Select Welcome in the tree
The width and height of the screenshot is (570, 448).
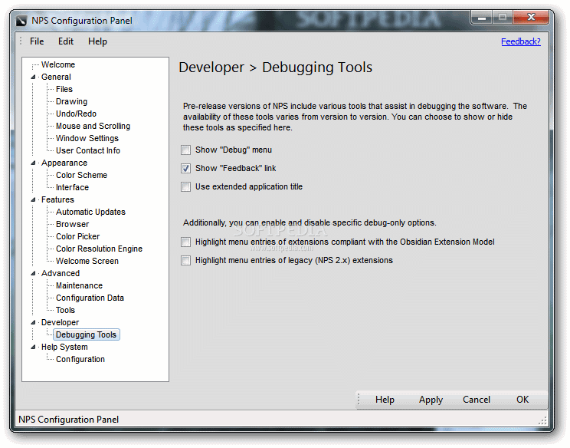coord(58,64)
